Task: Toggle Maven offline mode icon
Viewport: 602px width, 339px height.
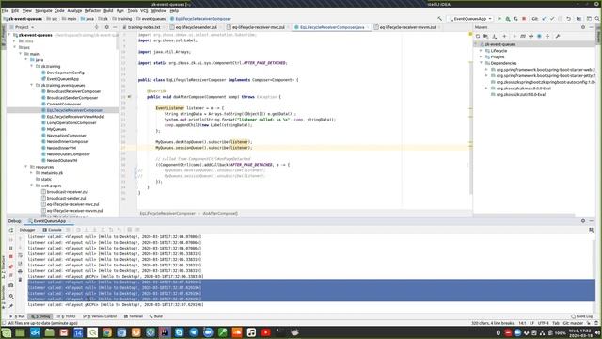Action: (x=531, y=36)
